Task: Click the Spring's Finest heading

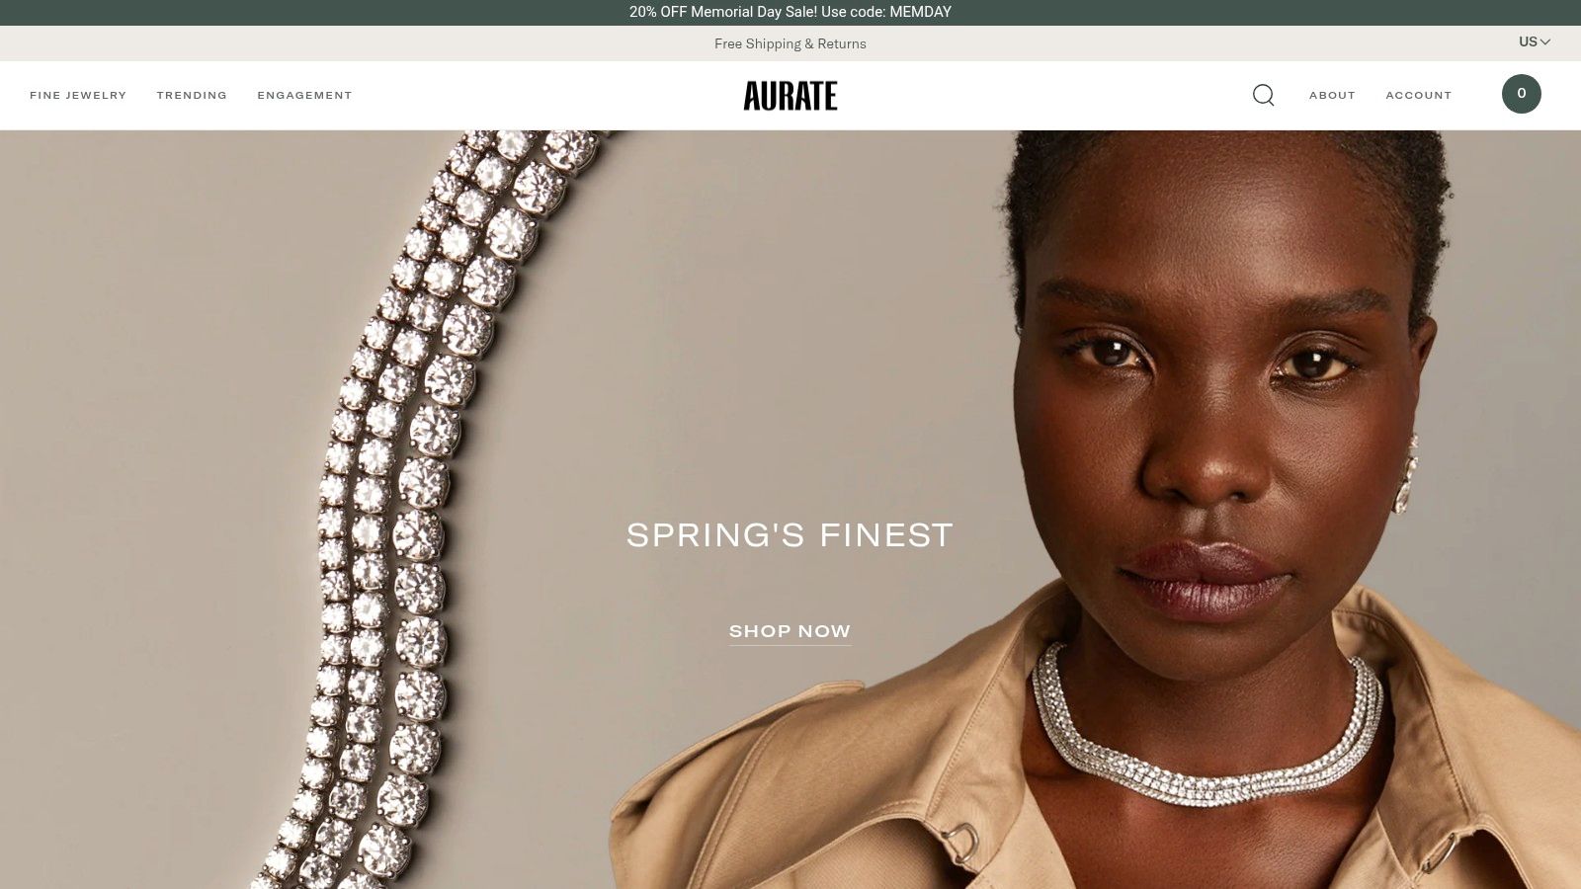Action: [790, 535]
